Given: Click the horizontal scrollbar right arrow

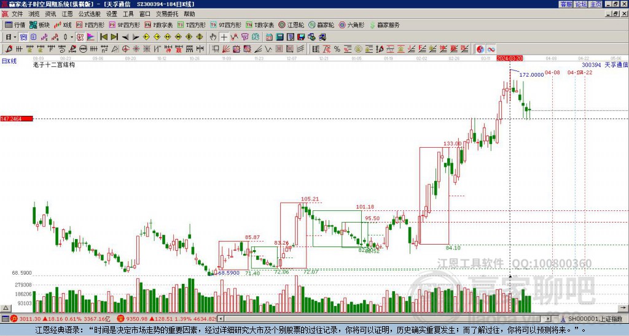Looking at the screenshot, I should [x=549, y=319].
